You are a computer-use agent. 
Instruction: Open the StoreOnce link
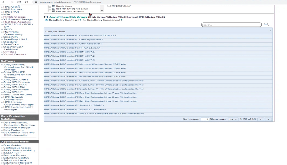point(11,44)
